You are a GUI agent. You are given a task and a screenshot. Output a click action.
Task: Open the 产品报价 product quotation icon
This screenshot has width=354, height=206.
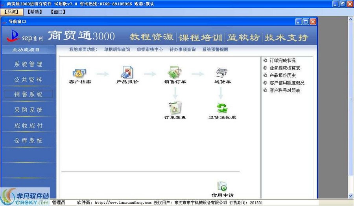[127, 72]
